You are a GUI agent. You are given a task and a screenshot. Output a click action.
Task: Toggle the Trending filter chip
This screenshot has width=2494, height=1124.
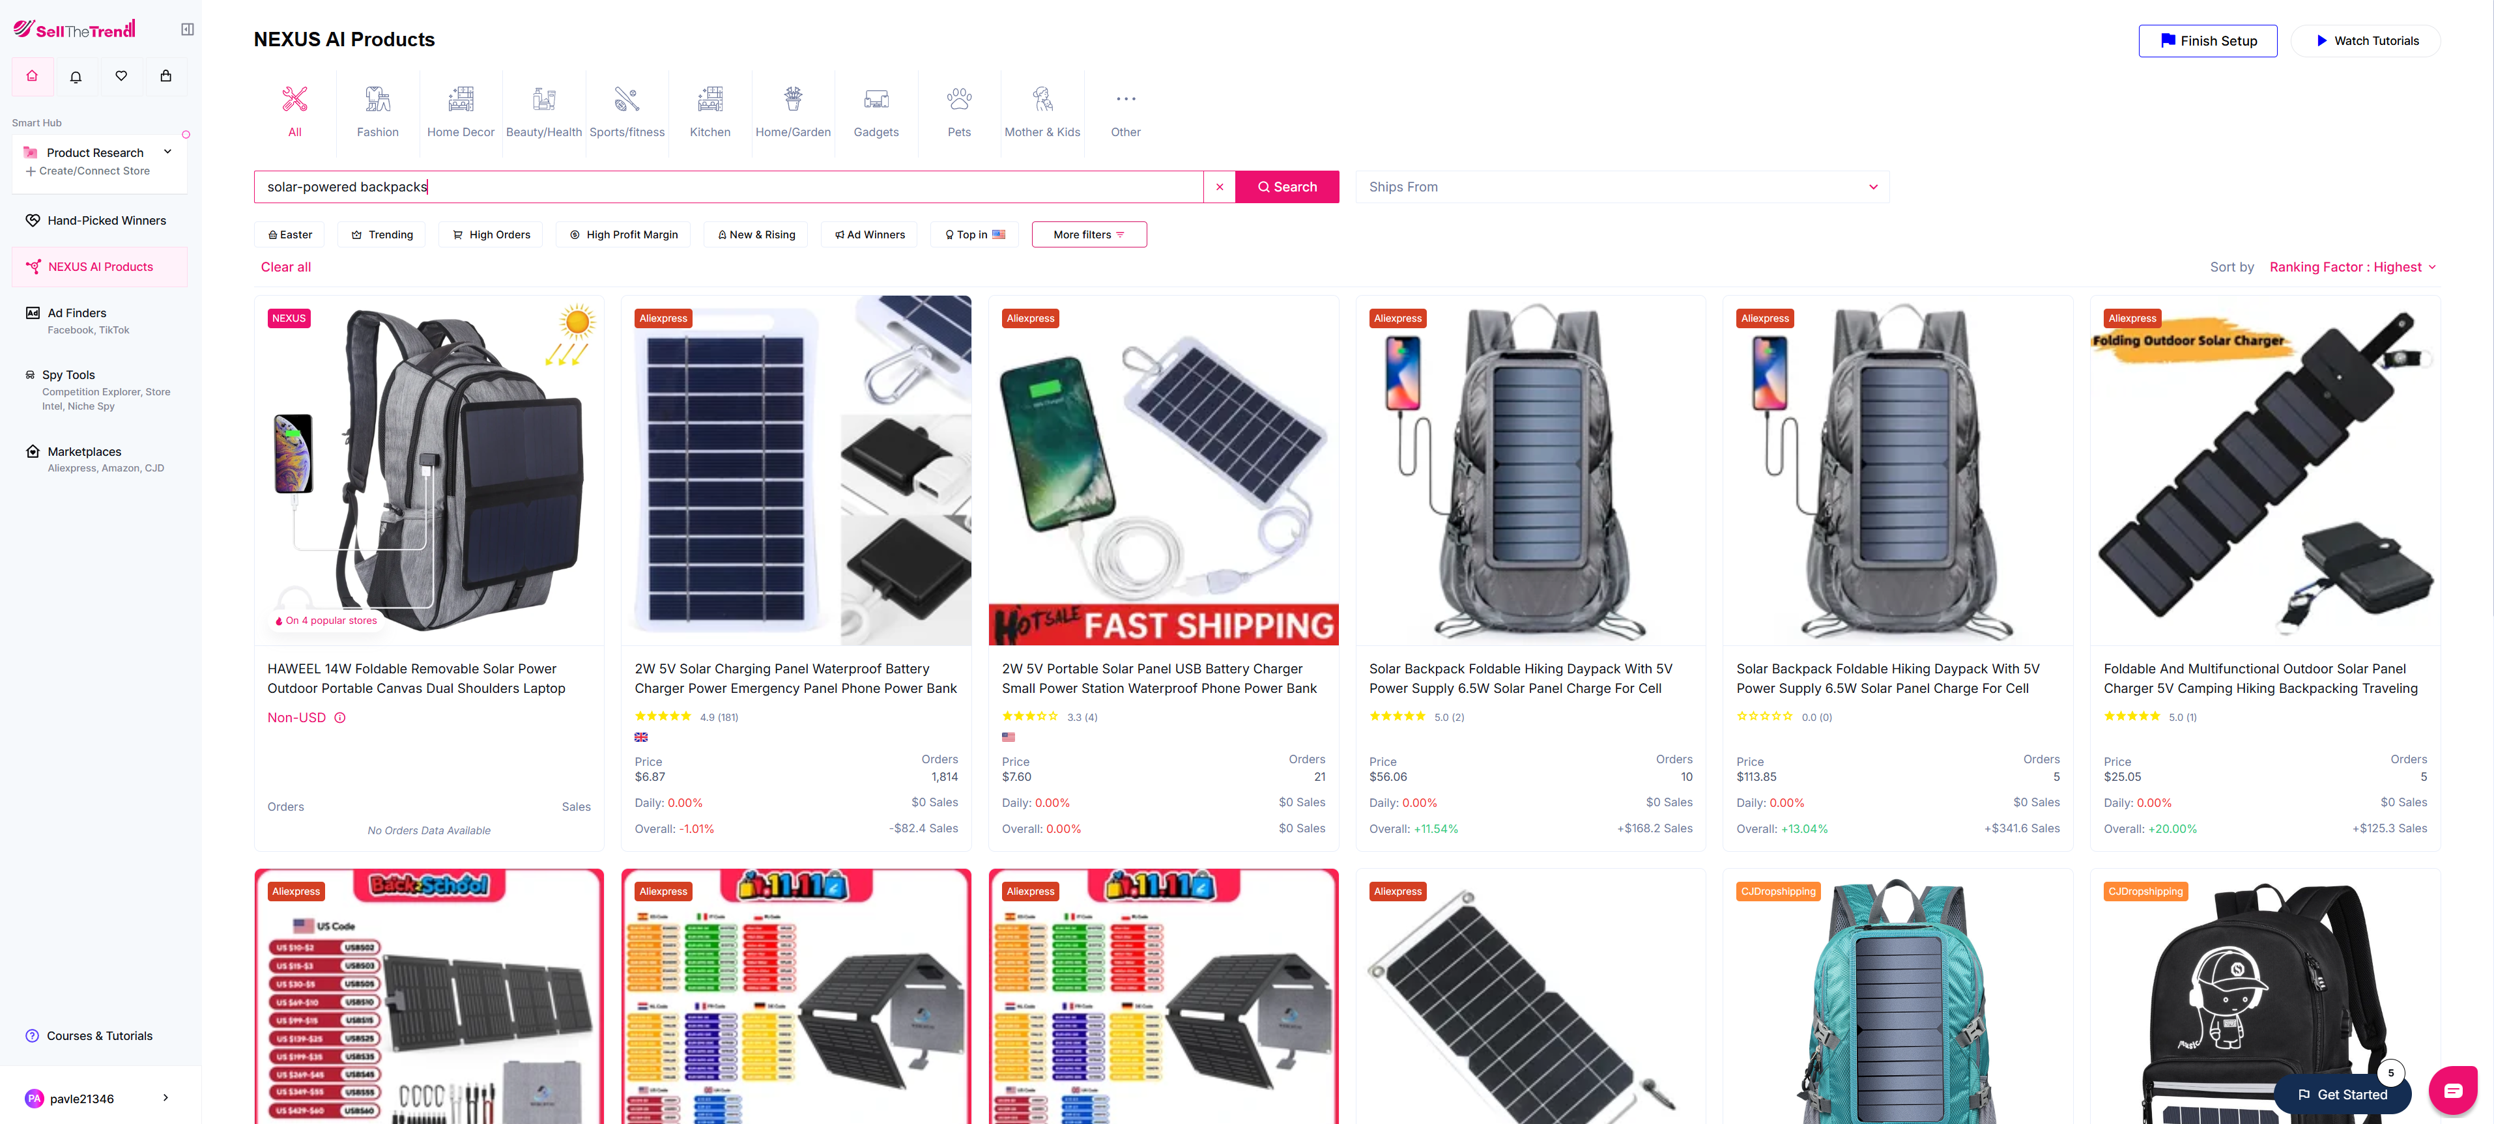tap(381, 234)
